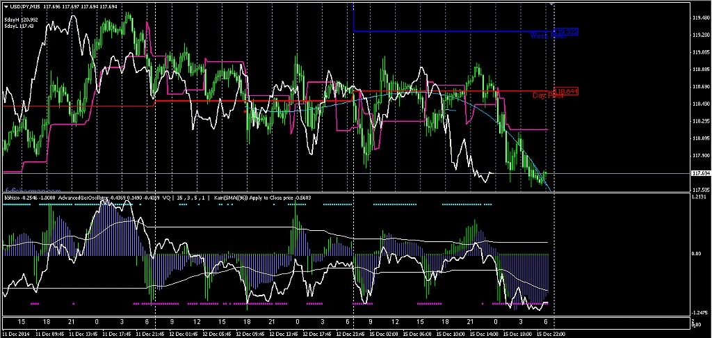Click the USDJPY,M15 chart title
Image resolution: width=712 pixels, height=338 pixels.
(x=24, y=6)
